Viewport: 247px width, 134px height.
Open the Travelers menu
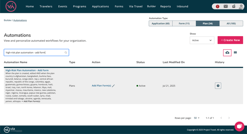(x=46, y=6)
